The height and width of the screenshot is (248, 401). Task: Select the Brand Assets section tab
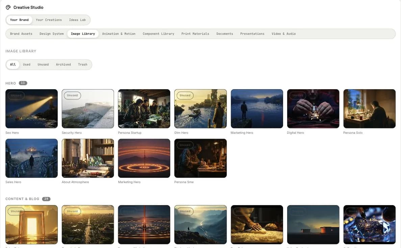tap(21, 34)
